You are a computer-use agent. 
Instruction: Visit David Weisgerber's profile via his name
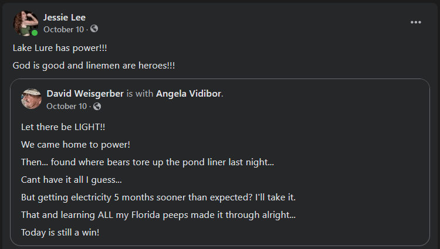pos(85,94)
